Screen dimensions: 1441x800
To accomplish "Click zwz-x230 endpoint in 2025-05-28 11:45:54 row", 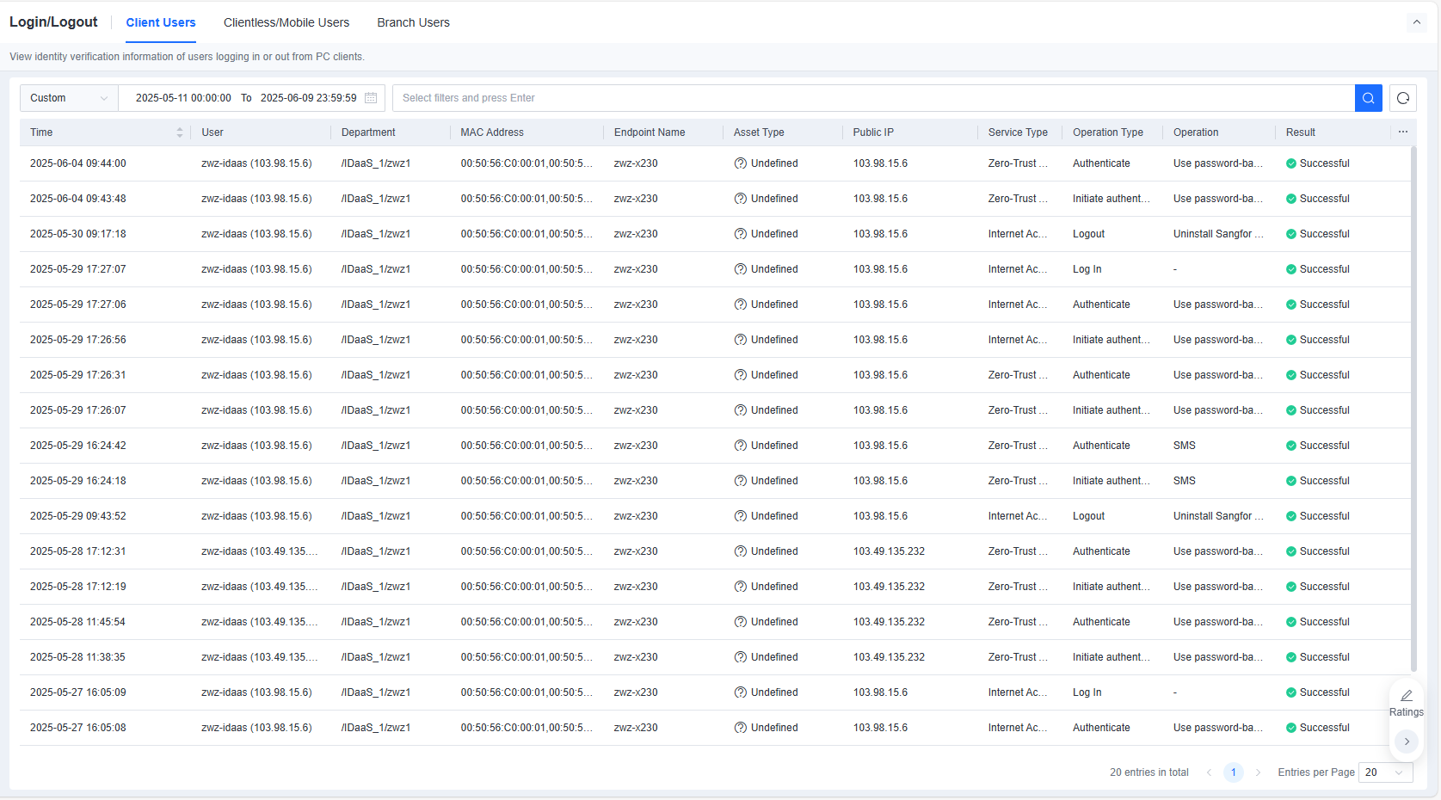I will tap(636, 622).
